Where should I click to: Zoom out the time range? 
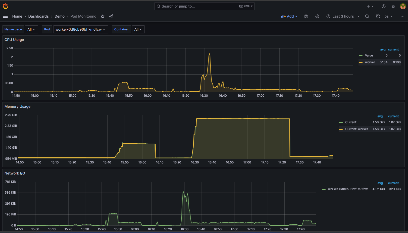pyautogui.click(x=367, y=16)
